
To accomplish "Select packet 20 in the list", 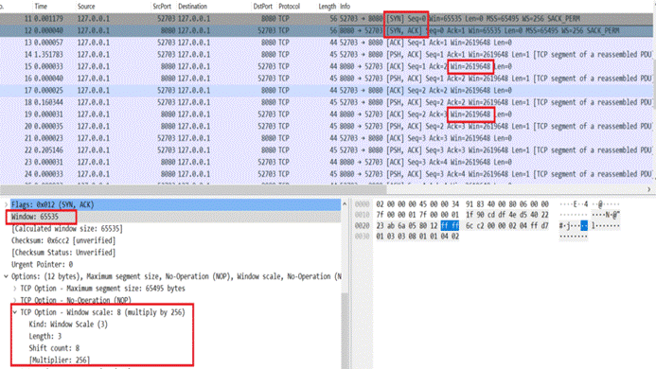I will [x=327, y=126].
